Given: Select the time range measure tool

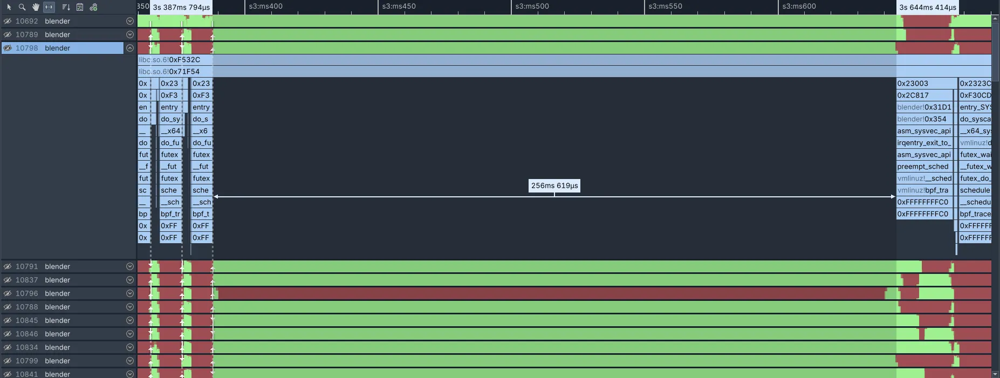Looking at the screenshot, I should click(49, 7).
